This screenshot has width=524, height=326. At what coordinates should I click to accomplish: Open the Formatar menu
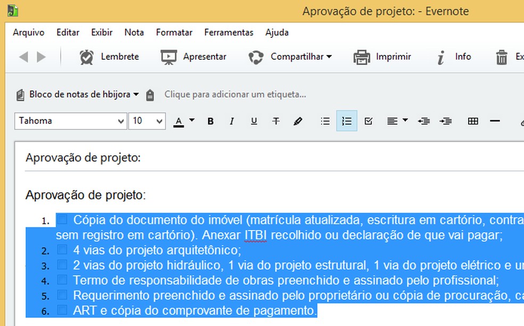[x=174, y=32]
